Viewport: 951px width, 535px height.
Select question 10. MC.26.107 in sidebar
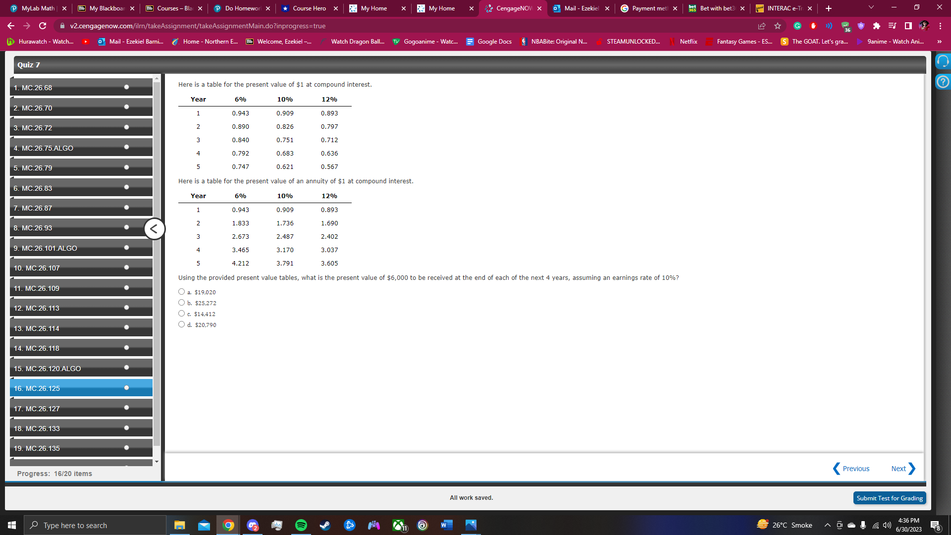coord(81,267)
